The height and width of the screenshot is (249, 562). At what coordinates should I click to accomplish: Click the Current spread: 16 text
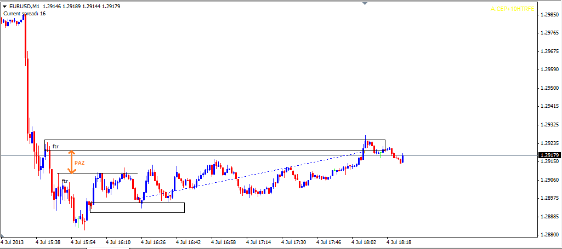(x=25, y=13)
